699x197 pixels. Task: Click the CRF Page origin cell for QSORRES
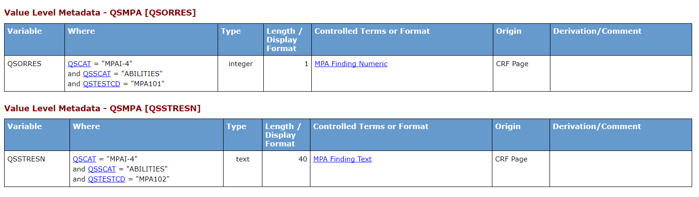pyautogui.click(x=522, y=73)
